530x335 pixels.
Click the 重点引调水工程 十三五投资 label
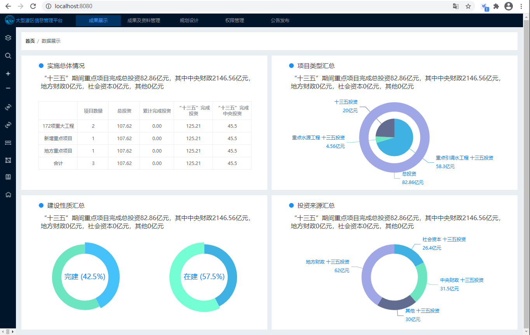pos(465,158)
